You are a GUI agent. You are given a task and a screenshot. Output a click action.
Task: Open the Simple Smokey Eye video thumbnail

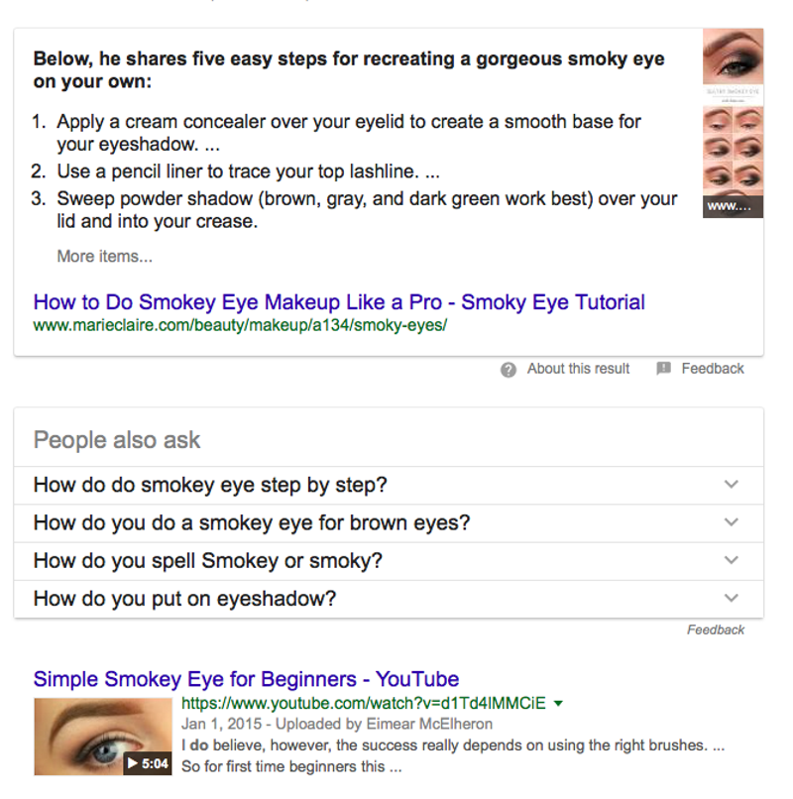(103, 737)
